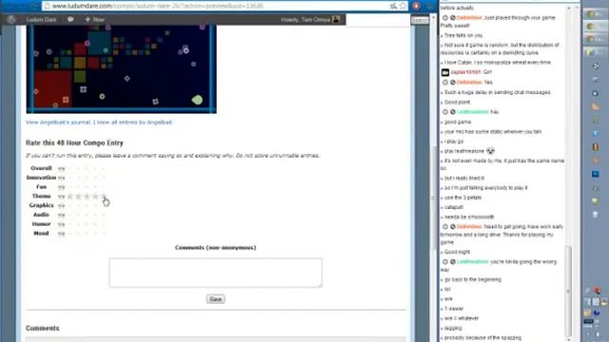
Task: Click 'Such a huge delay' chat message
Action: click(497, 92)
